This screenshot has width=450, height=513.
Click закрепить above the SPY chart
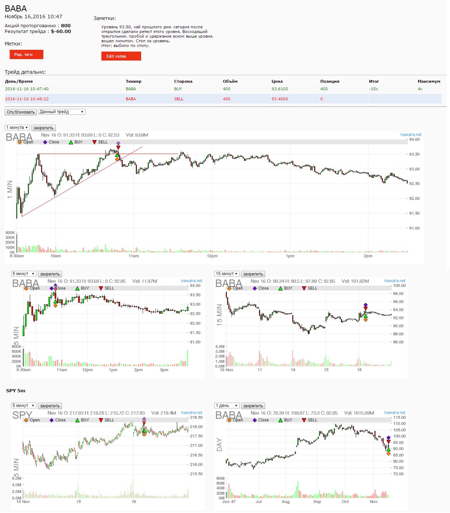pyautogui.click(x=50, y=406)
